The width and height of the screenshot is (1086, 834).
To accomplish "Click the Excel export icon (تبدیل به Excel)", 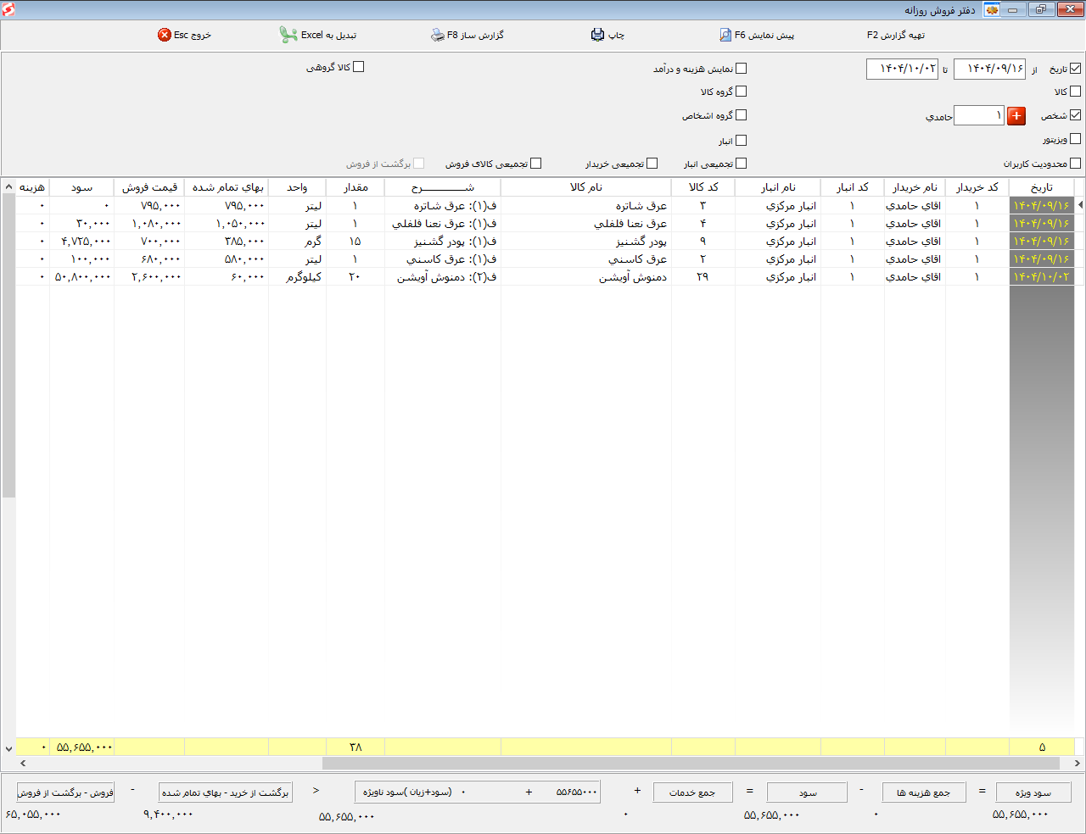I will pos(288,35).
